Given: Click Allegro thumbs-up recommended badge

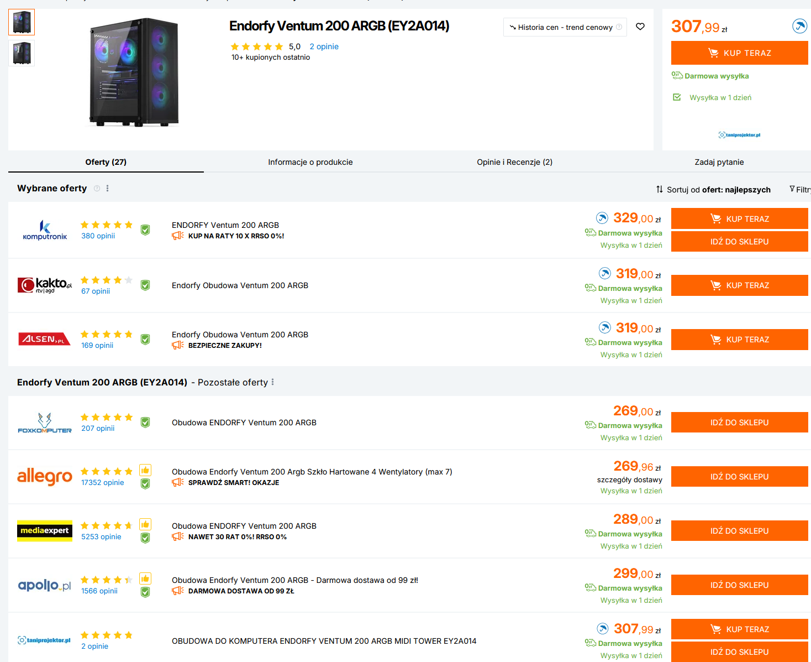Looking at the screenshot, I should point(145,470).
